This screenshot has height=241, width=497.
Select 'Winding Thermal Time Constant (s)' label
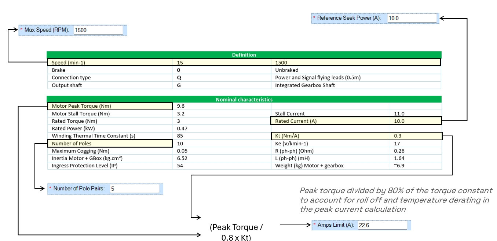(x=94, y=136)
